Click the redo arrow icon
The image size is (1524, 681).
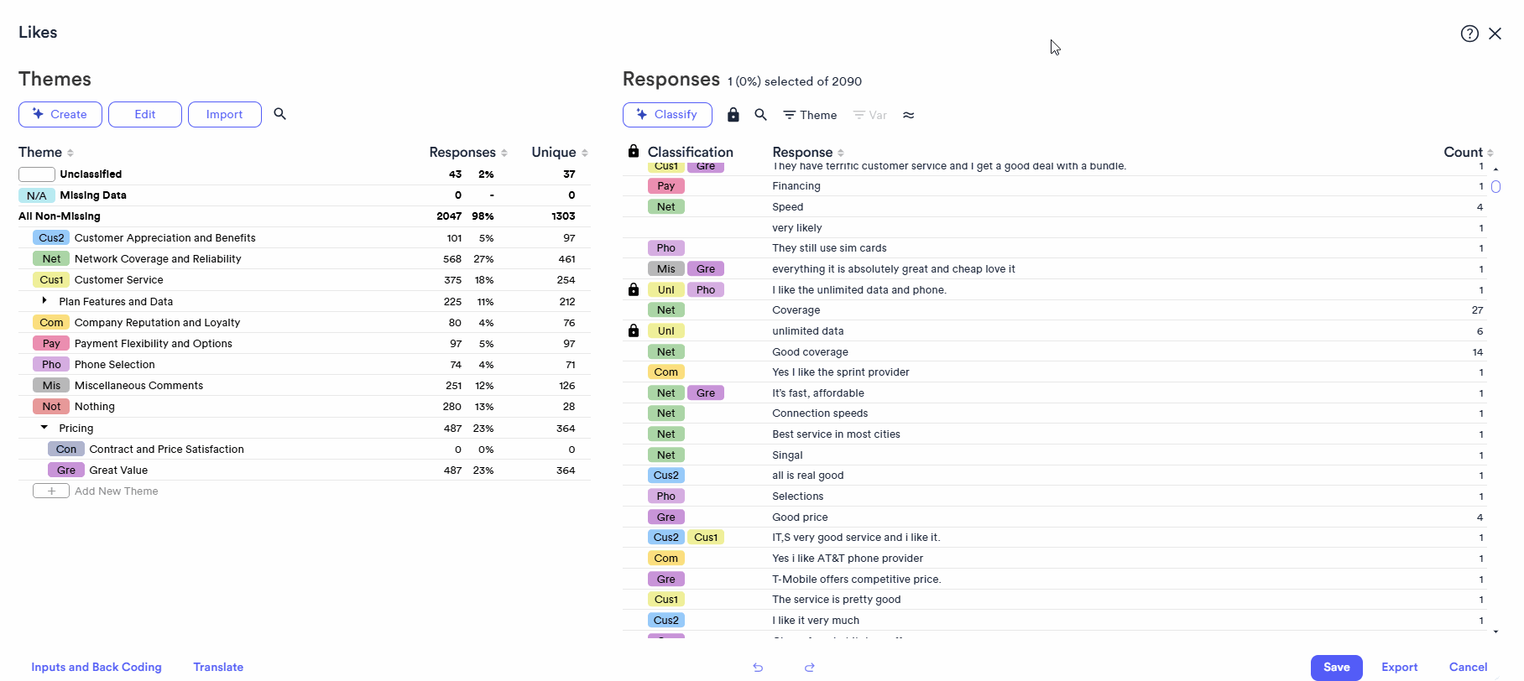(810, 668)
